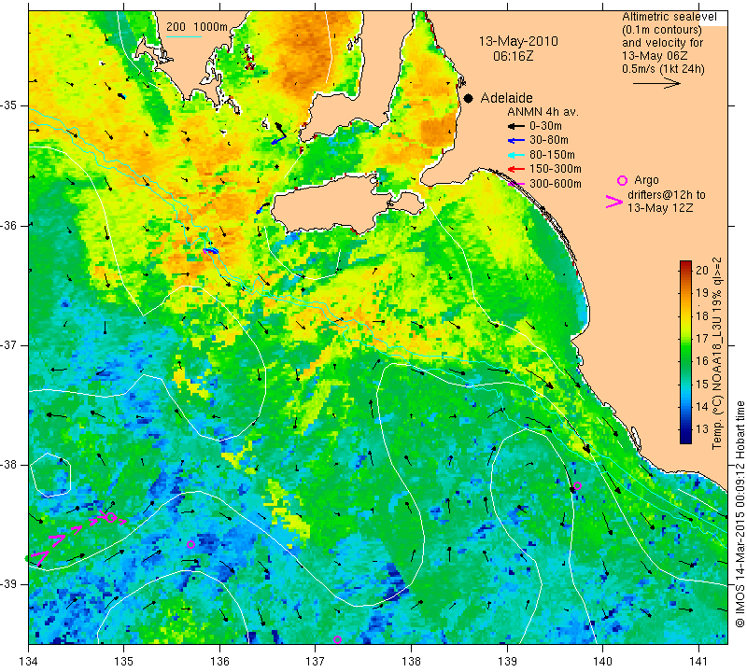Click the small closed sealevel contour near 134.2E 38S
The width and height of the screenshot is (747, 672).
click(50, 475)
